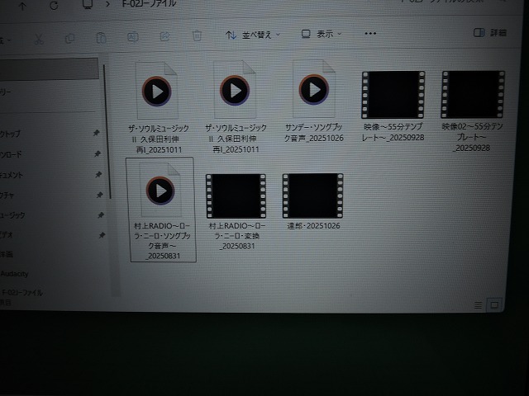Viewport: 529px width, 396px height.
Task: Expand the chevron before F-02Jーファイル breadcrumb
Action: click(x=108, y=4)
